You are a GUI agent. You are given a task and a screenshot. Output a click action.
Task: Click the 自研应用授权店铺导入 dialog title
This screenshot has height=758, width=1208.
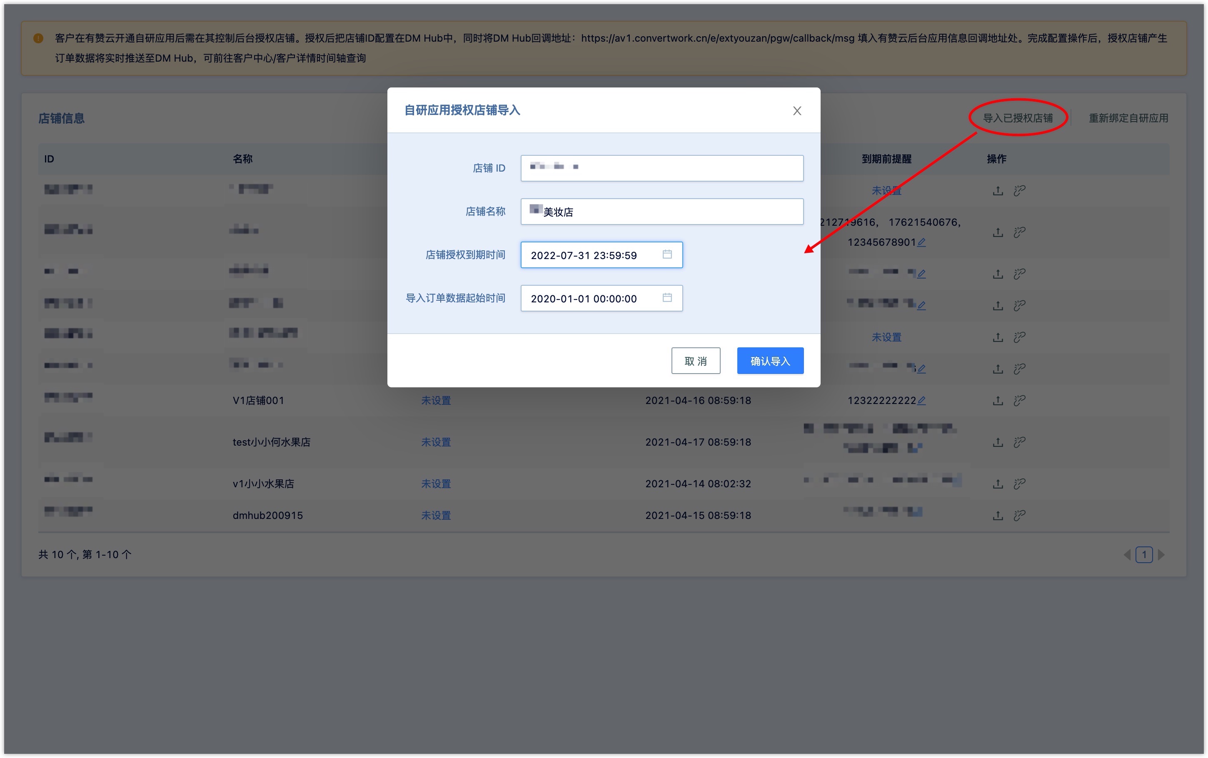click(x=462, y=110)
